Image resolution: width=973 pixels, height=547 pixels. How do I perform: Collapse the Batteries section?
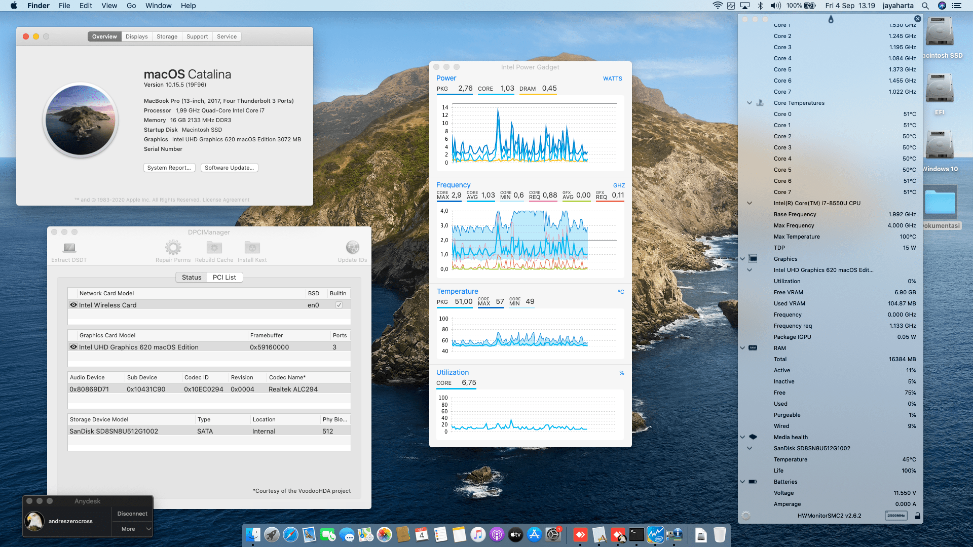pos(742,482)
